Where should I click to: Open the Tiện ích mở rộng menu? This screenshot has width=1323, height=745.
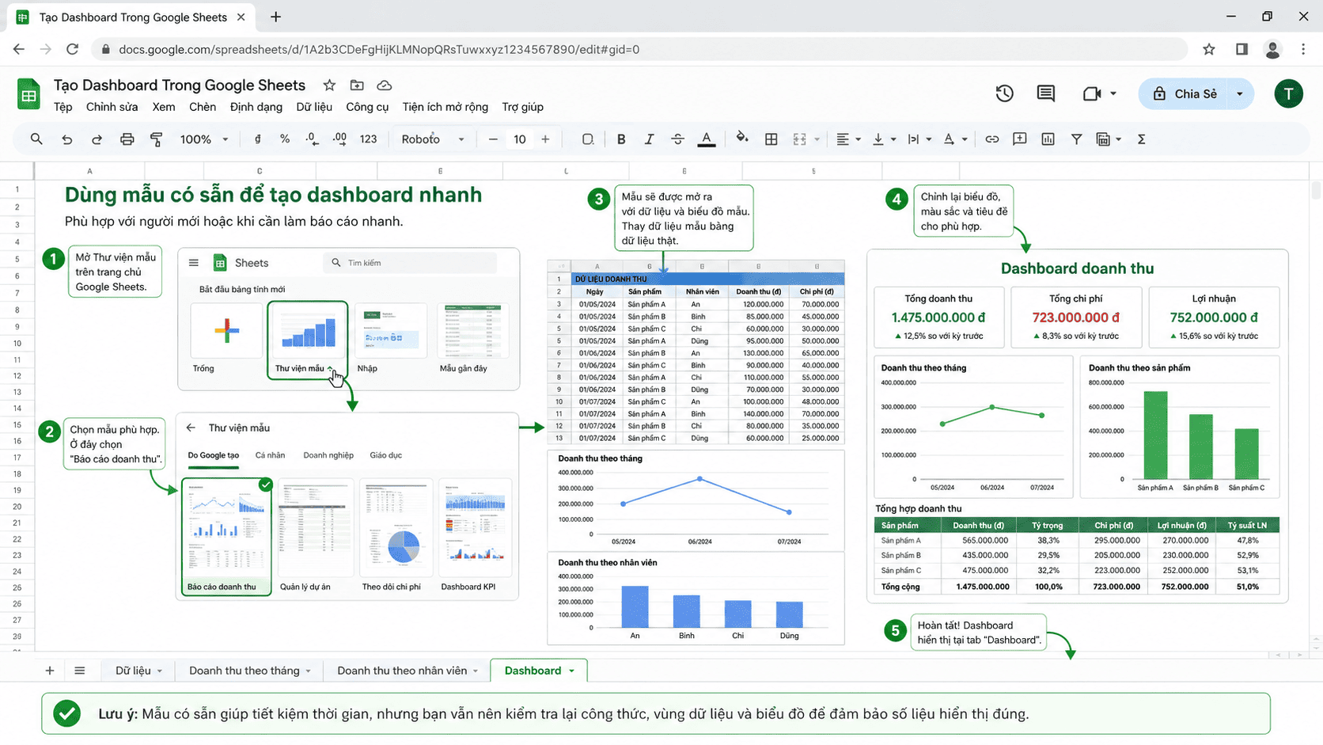[445, 107]
